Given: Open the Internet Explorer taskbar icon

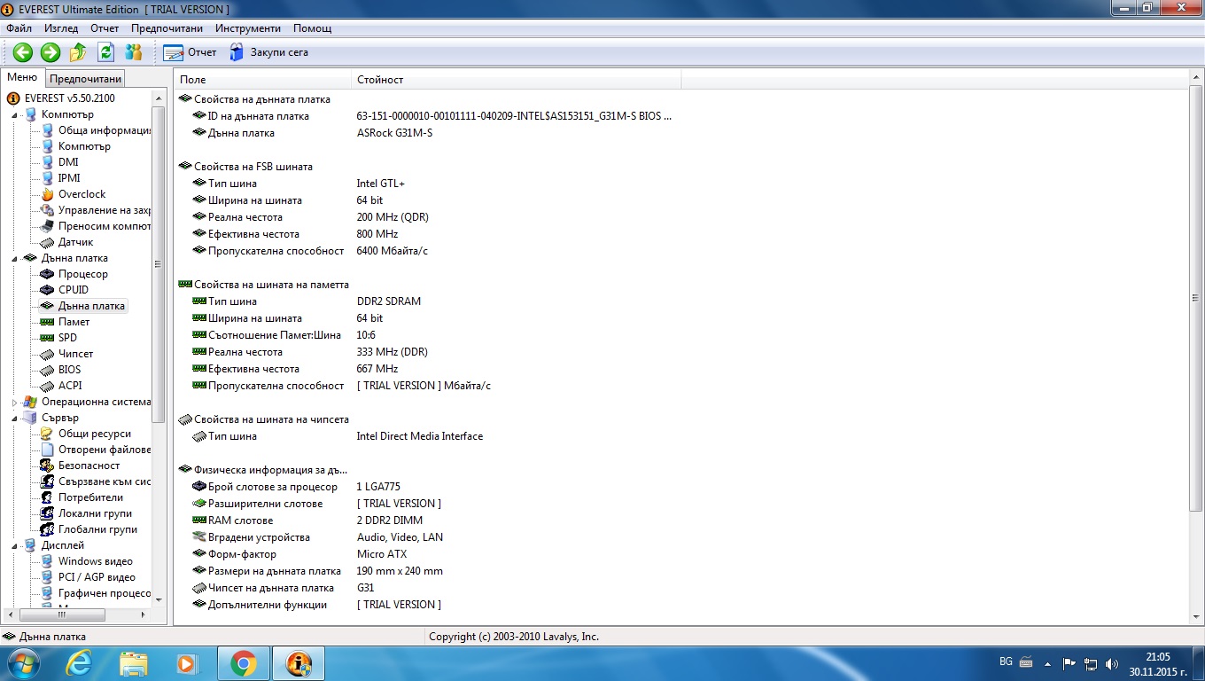Looking at the screenshot, I should (79, 662).
